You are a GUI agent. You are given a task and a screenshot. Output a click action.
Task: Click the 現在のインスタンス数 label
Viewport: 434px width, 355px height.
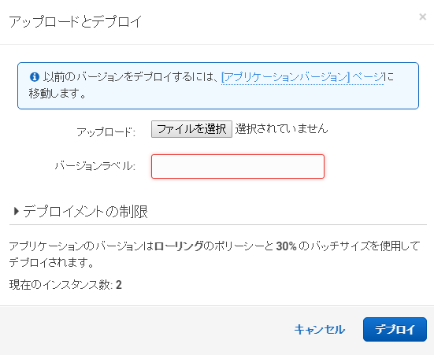(61, 285)
